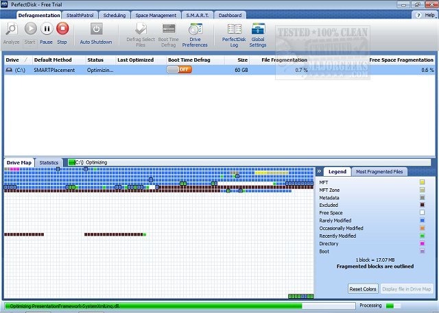Viewport: 439px width, 313px height.
Task: Click the Reset Colors button
Action: pos(363,289)
